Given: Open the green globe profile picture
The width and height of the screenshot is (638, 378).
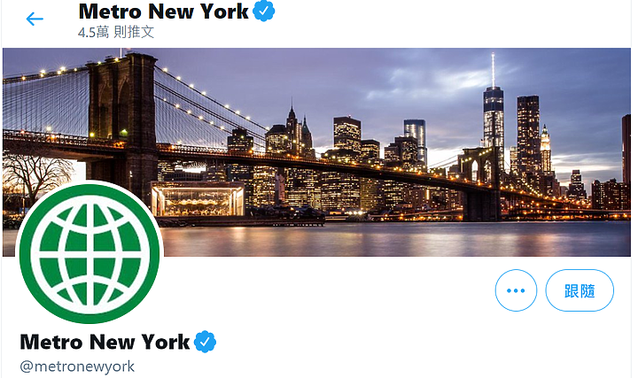Looking at the screenshot, I should [x=89, y=254].
